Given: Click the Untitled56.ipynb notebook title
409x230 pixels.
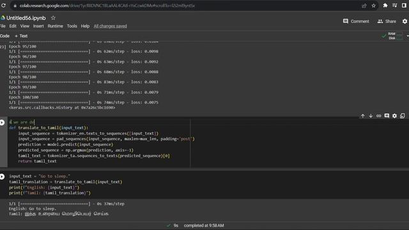Looking at the screenshot, I should click(x=26, y=18).
